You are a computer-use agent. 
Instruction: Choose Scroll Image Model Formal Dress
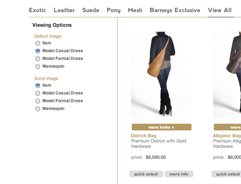tap(38, 101)
